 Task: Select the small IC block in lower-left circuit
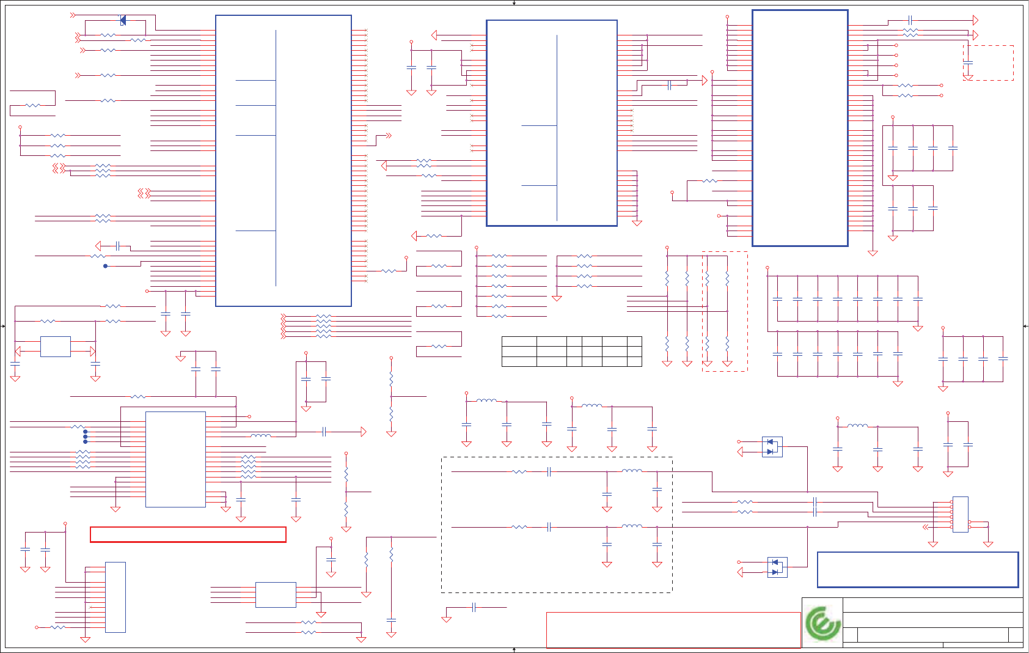point(175,459)
